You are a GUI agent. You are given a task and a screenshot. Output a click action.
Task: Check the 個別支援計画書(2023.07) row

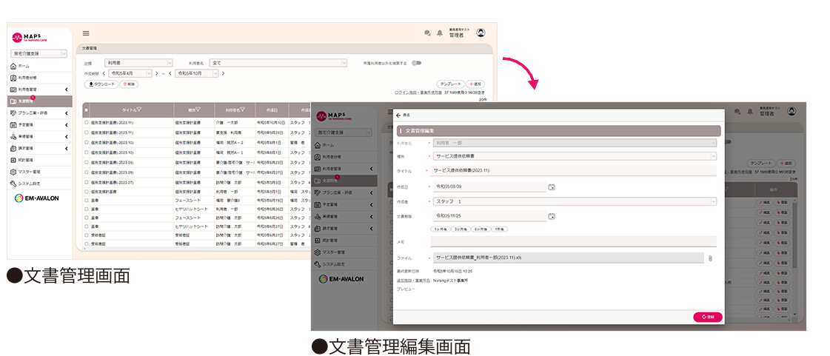click(x=87, y=182)
